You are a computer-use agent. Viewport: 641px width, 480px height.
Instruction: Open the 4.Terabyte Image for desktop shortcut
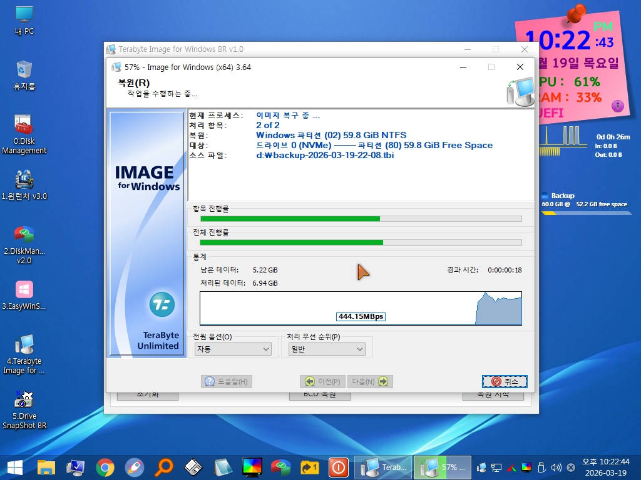[24, 355]
